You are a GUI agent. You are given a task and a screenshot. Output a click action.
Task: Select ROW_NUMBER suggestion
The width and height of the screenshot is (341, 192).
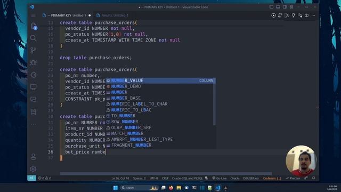pos(159,122)
